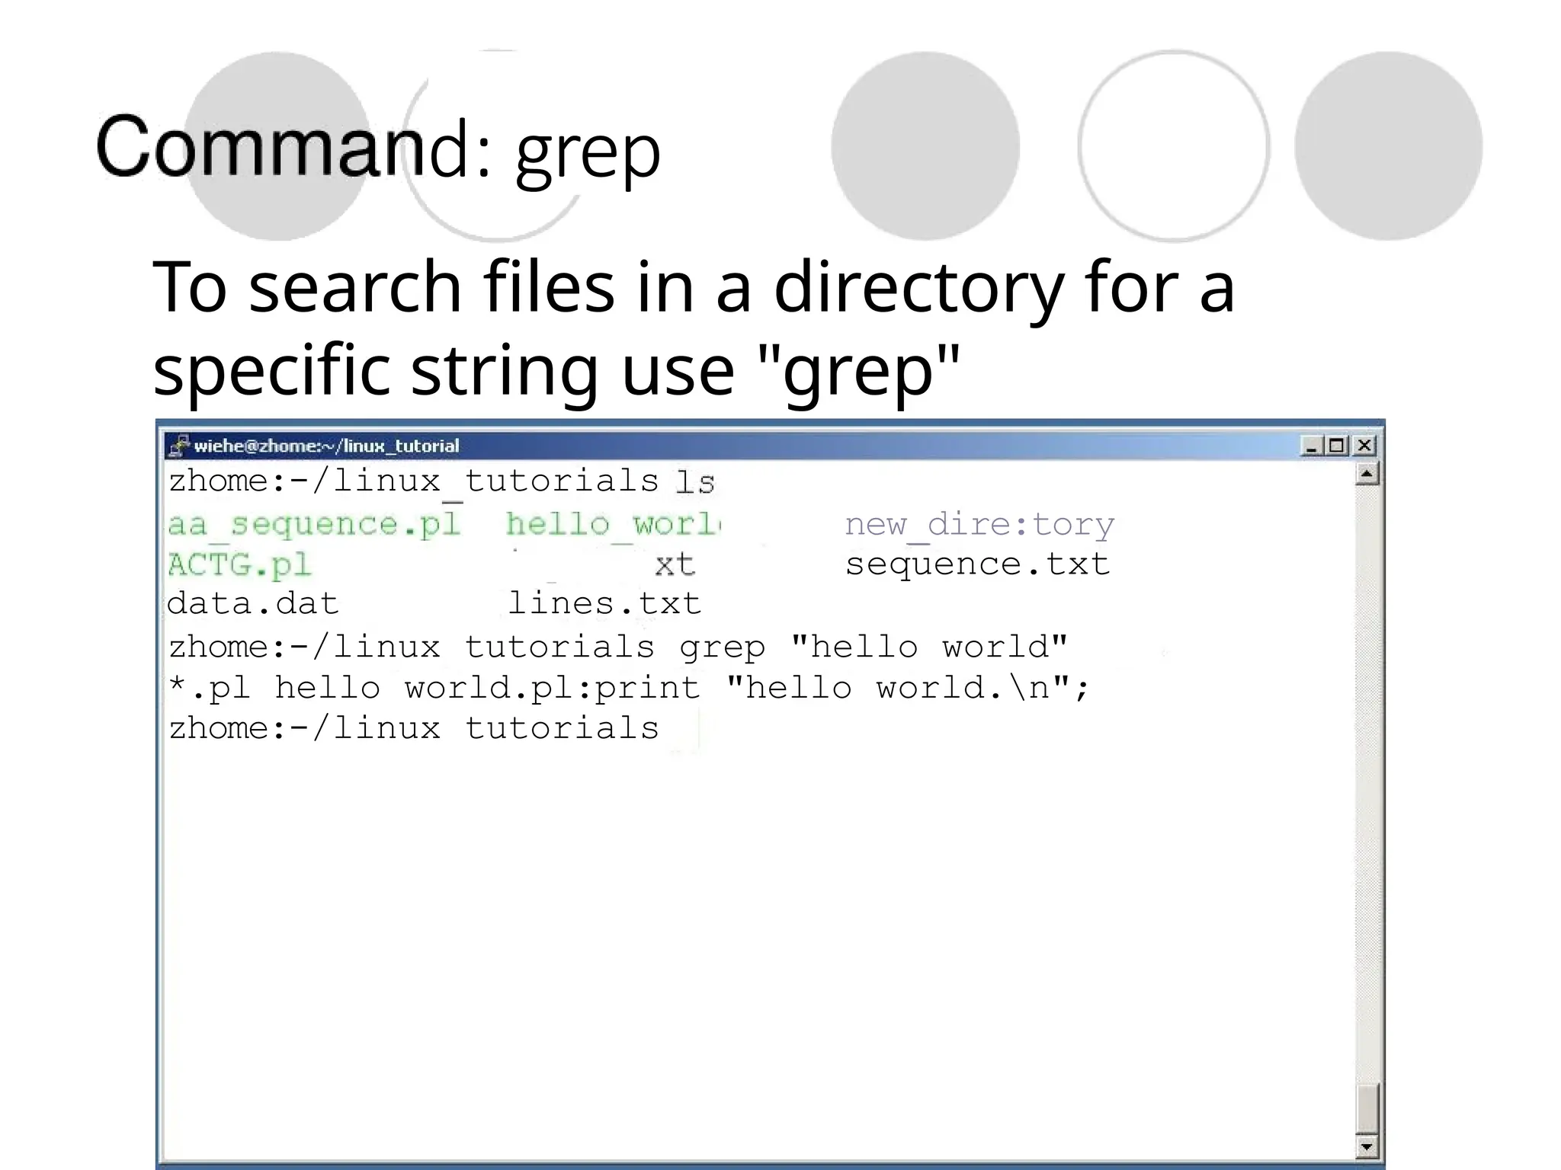Minimize the wiehe@zhome terminal window
The image size is (1561, 1170).
1311,446
